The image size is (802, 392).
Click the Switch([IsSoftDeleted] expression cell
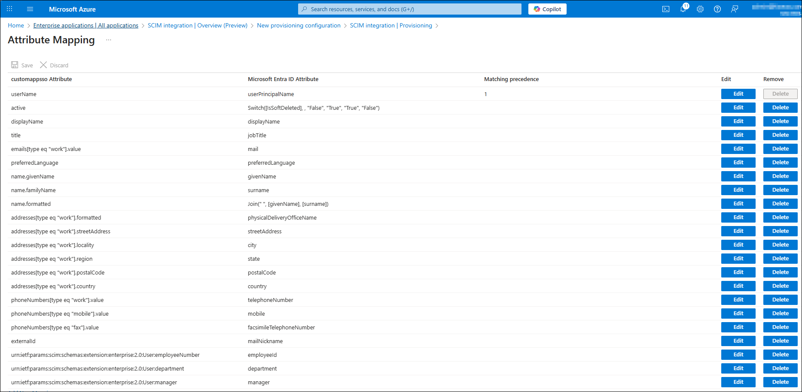pos(314,108)
